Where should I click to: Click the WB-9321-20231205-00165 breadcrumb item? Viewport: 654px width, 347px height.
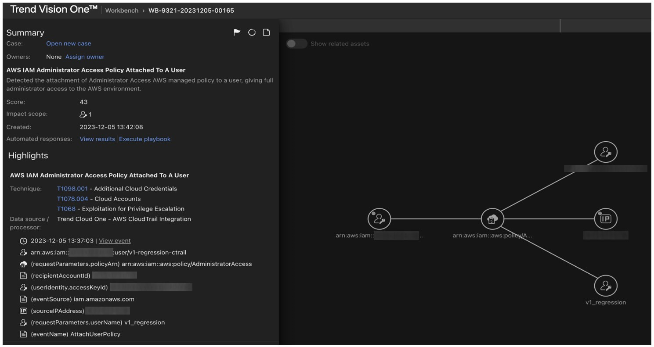point(191,11)
